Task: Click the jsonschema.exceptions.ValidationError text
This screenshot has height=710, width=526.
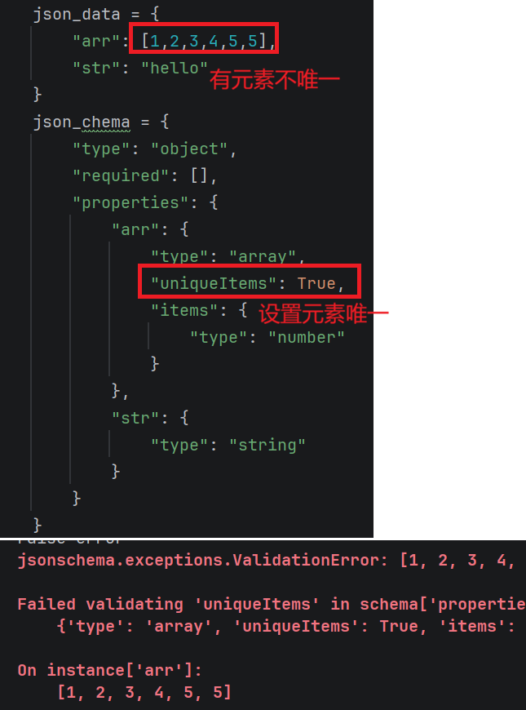Action: click(x=199, y=560)
